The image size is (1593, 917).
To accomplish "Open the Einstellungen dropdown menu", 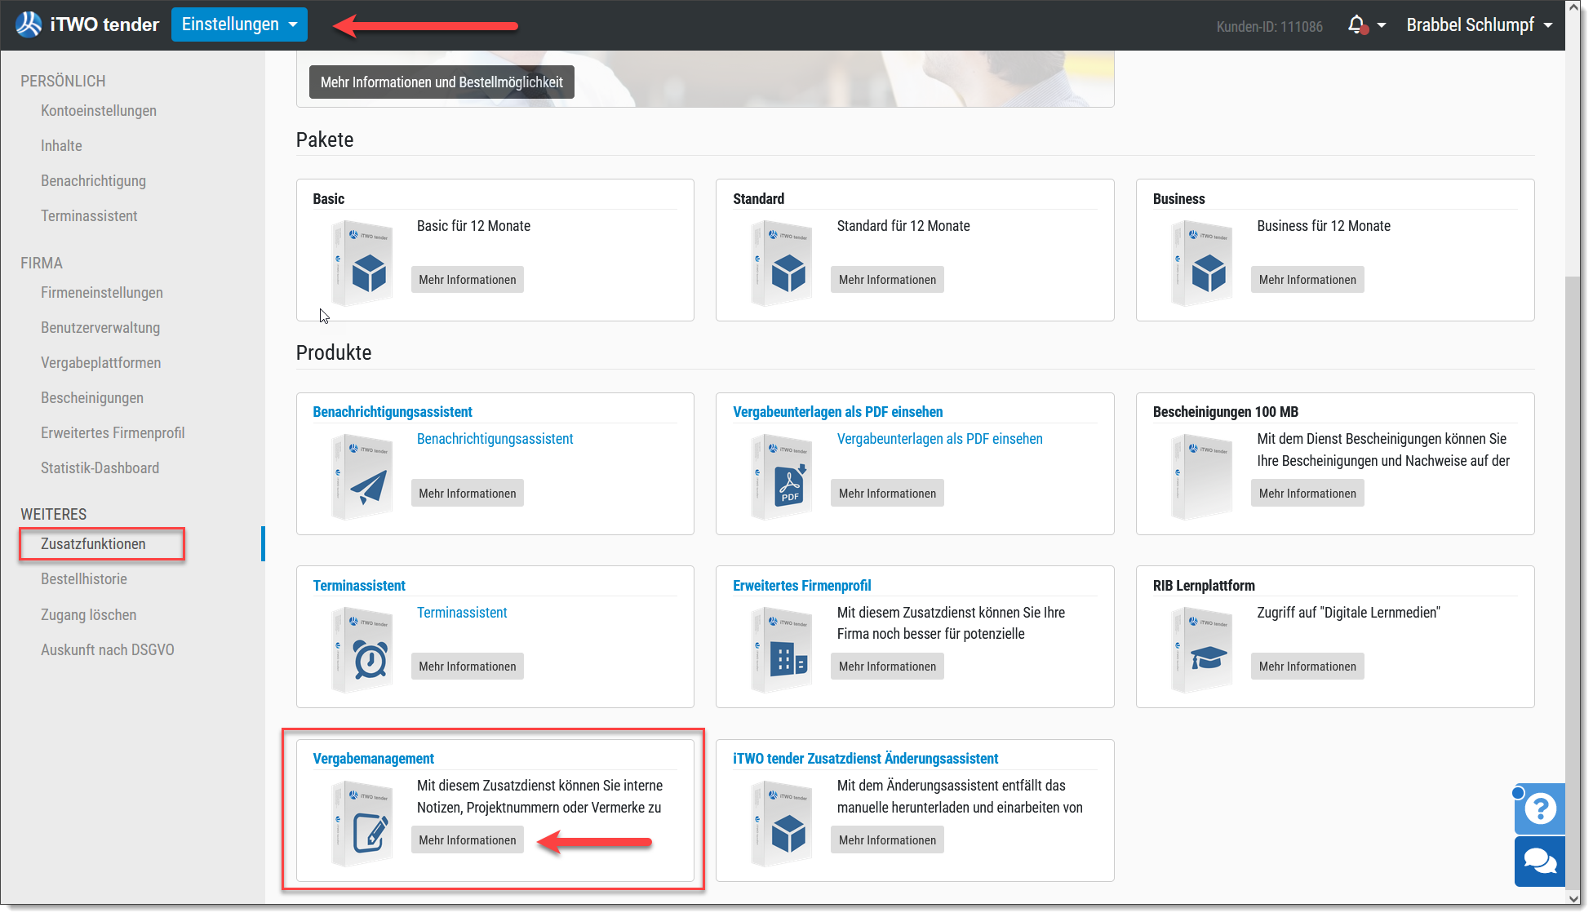I will [239, 24].
